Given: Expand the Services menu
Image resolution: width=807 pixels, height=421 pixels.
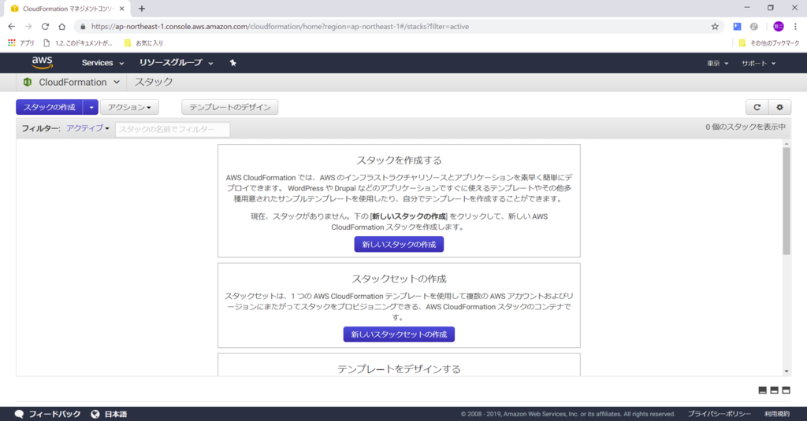Looking at the screenshot, I should click(x=103, y=63).
